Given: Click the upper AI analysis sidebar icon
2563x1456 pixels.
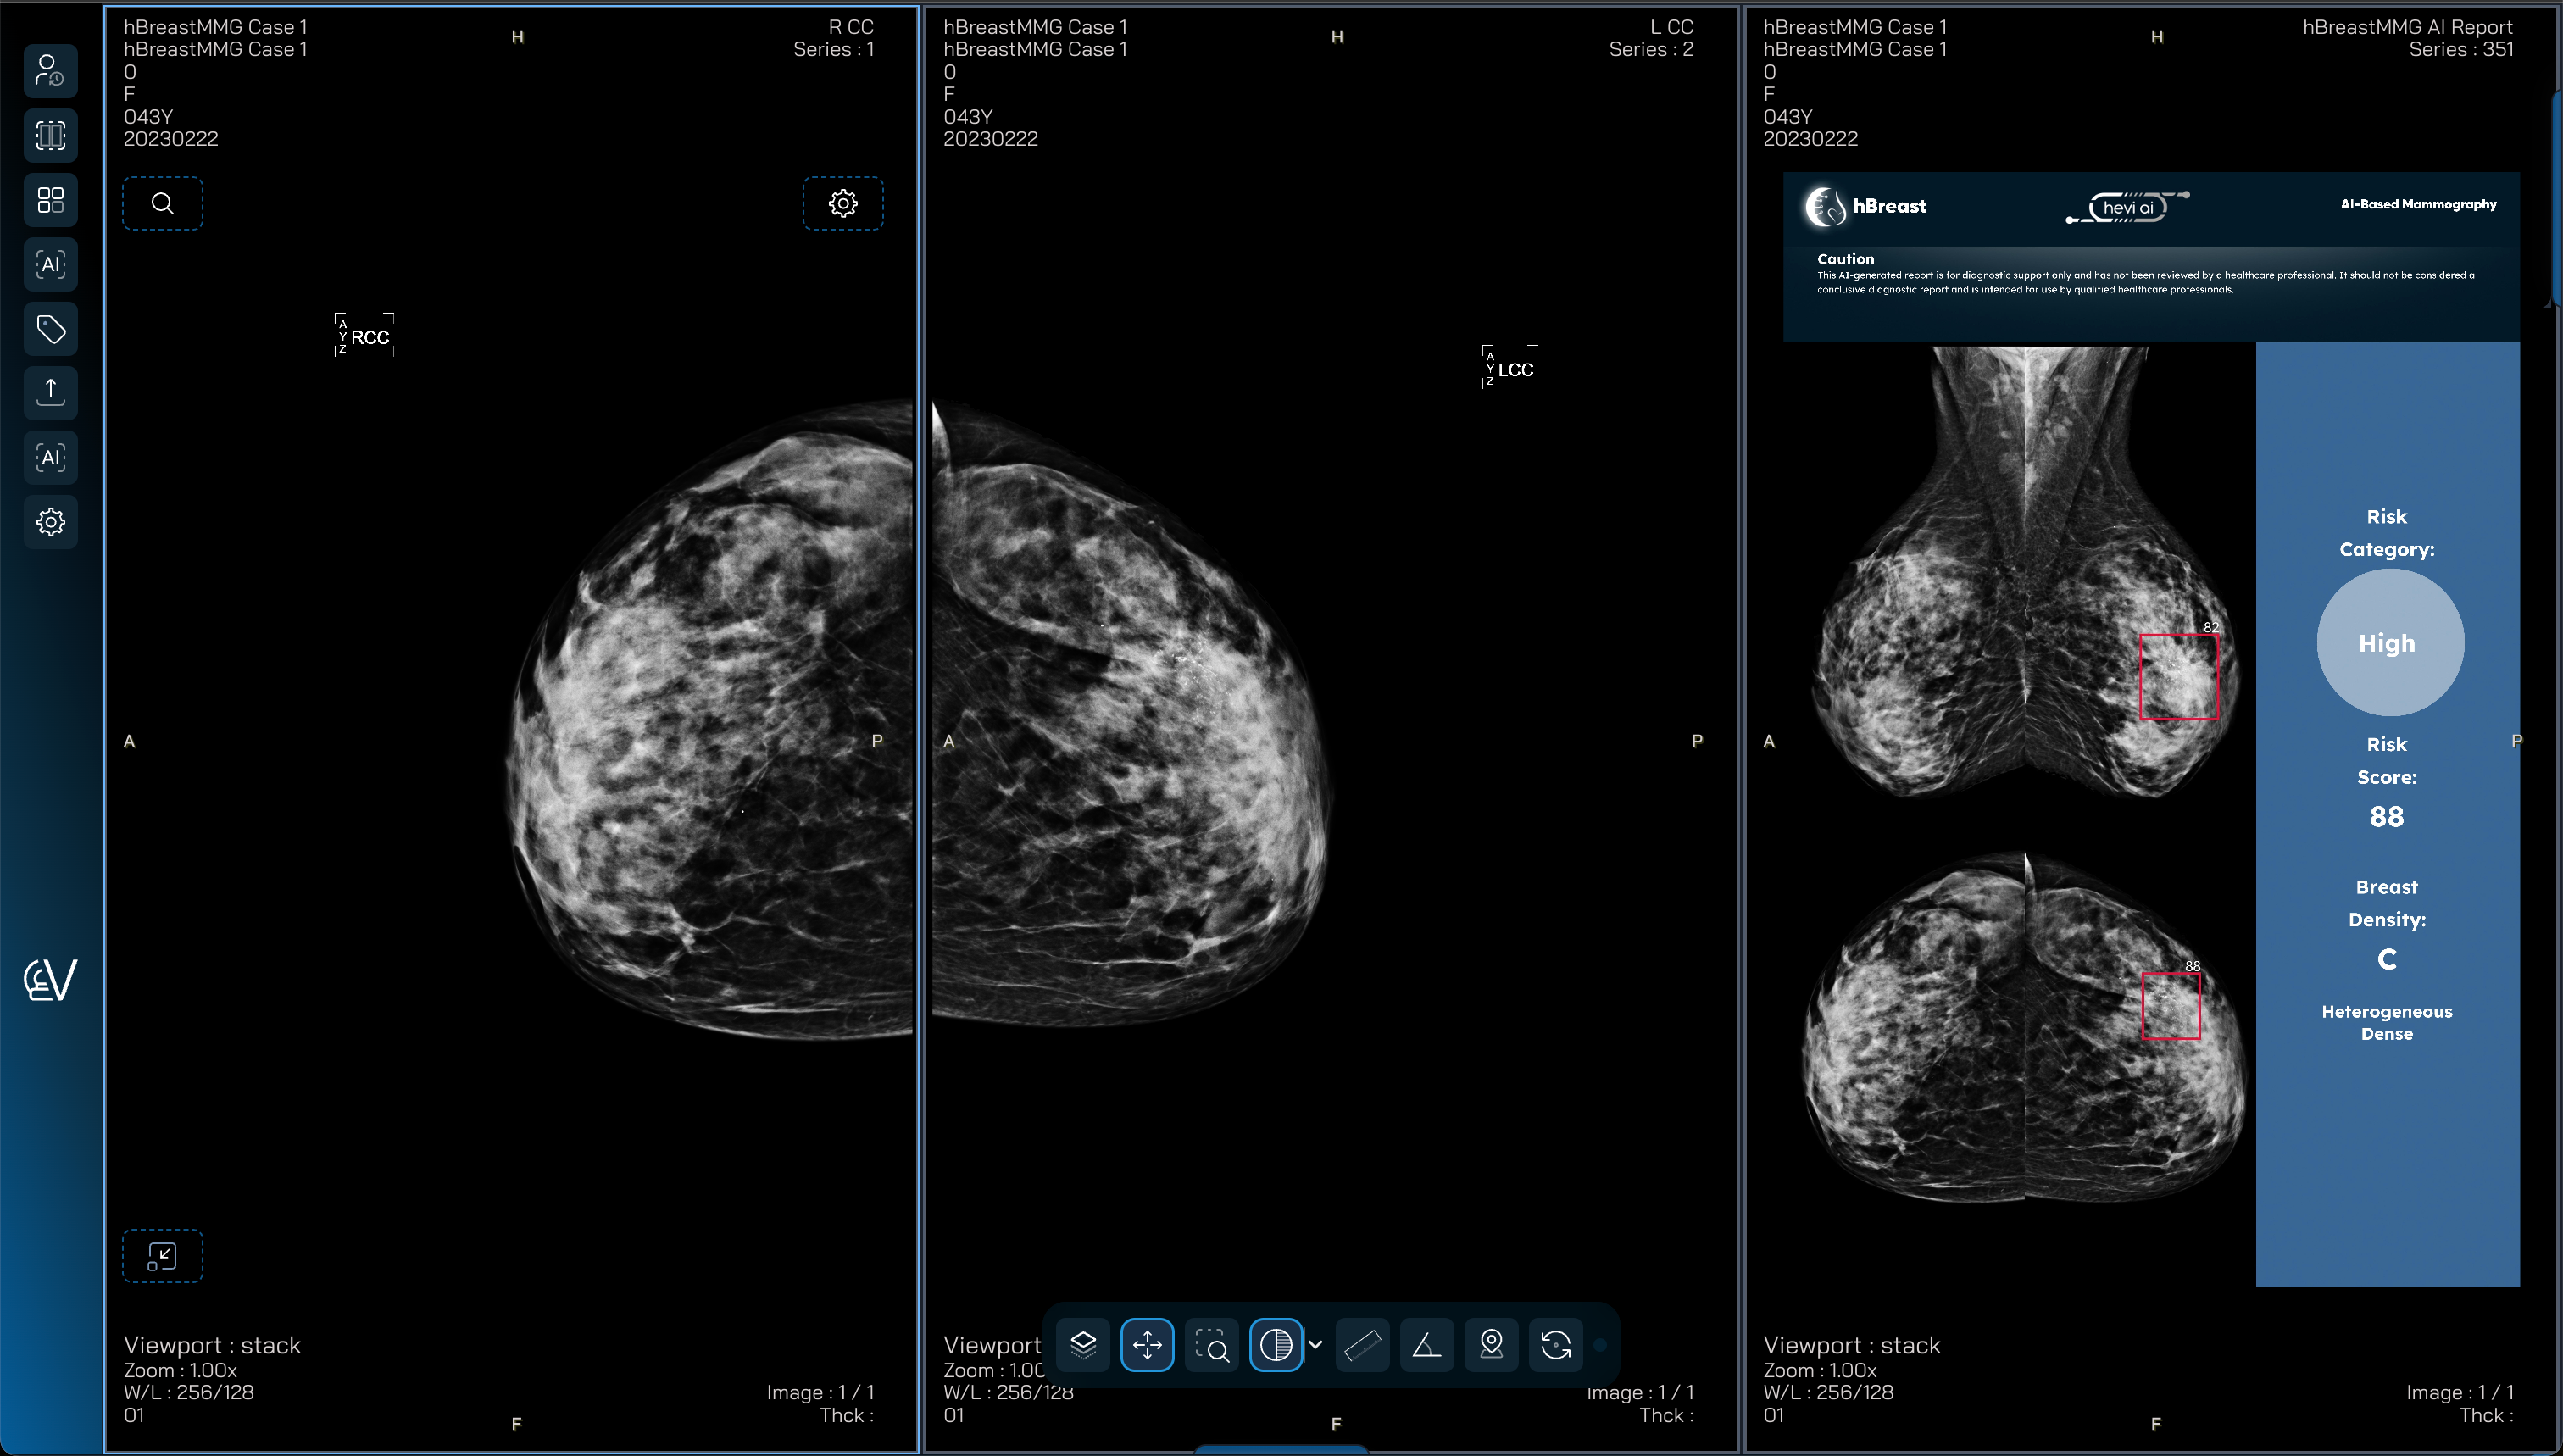Looking at the screenshot, I should coord(50,264).
